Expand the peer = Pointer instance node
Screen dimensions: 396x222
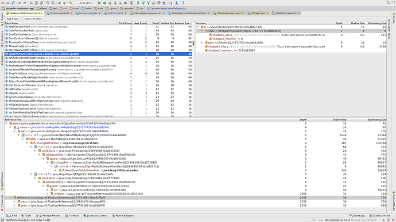click(202, 43)
